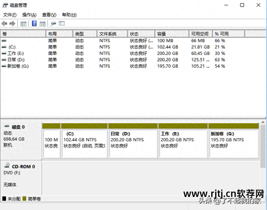Sort by the 文件系统 column header

(111, 34)
